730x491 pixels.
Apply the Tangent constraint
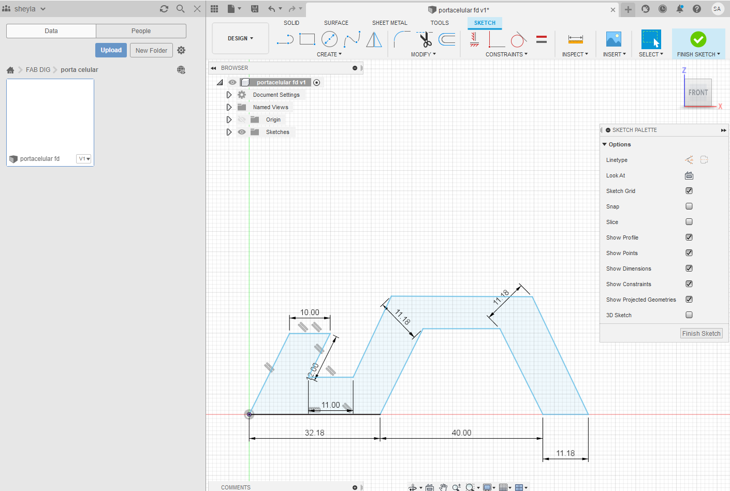(518, 39)
